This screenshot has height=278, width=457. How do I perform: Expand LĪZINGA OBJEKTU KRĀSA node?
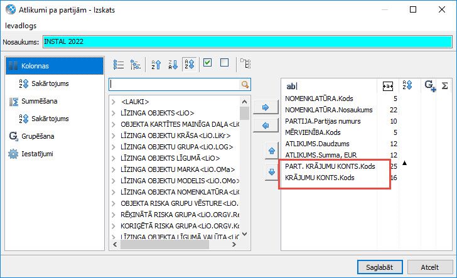[114, 136]
